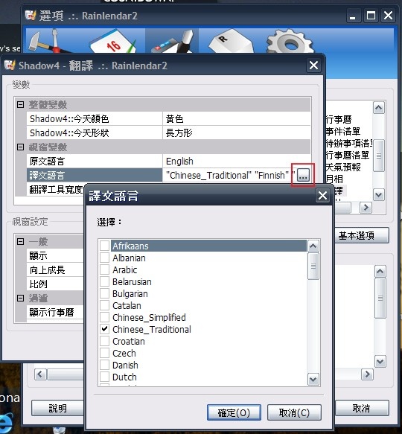Check the Albanian language box
402x434 pixels.
point(104,258)
